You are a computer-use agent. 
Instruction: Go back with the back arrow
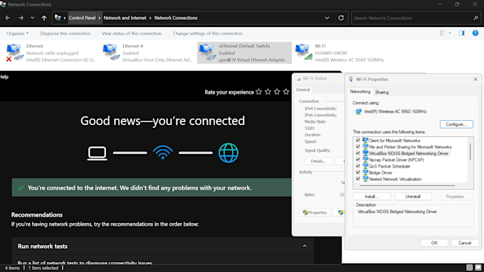[8, 18]
